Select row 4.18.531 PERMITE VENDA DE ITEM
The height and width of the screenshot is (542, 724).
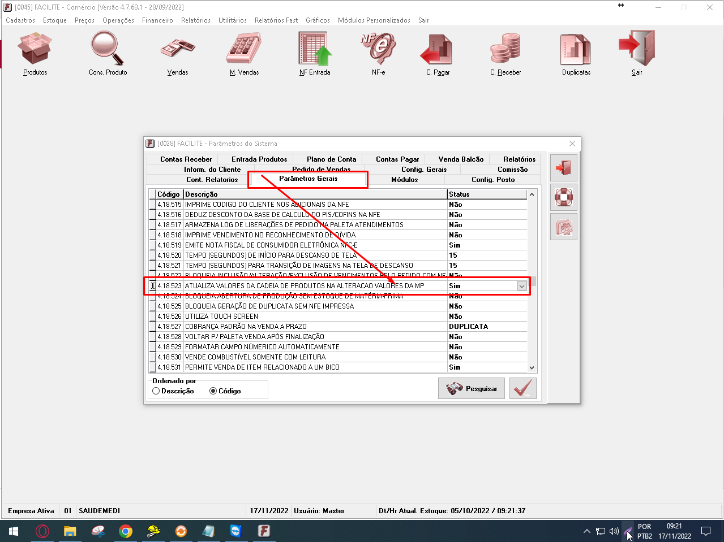point(338,367)
